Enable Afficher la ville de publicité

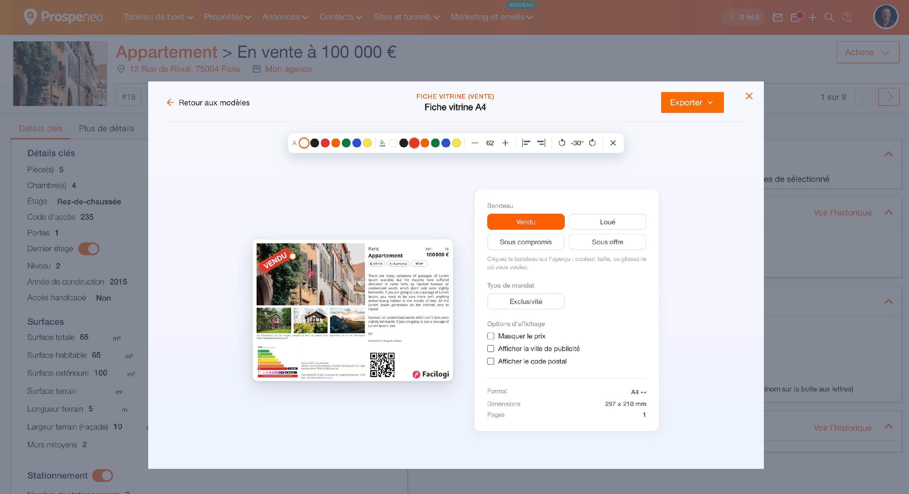point(491,349)
